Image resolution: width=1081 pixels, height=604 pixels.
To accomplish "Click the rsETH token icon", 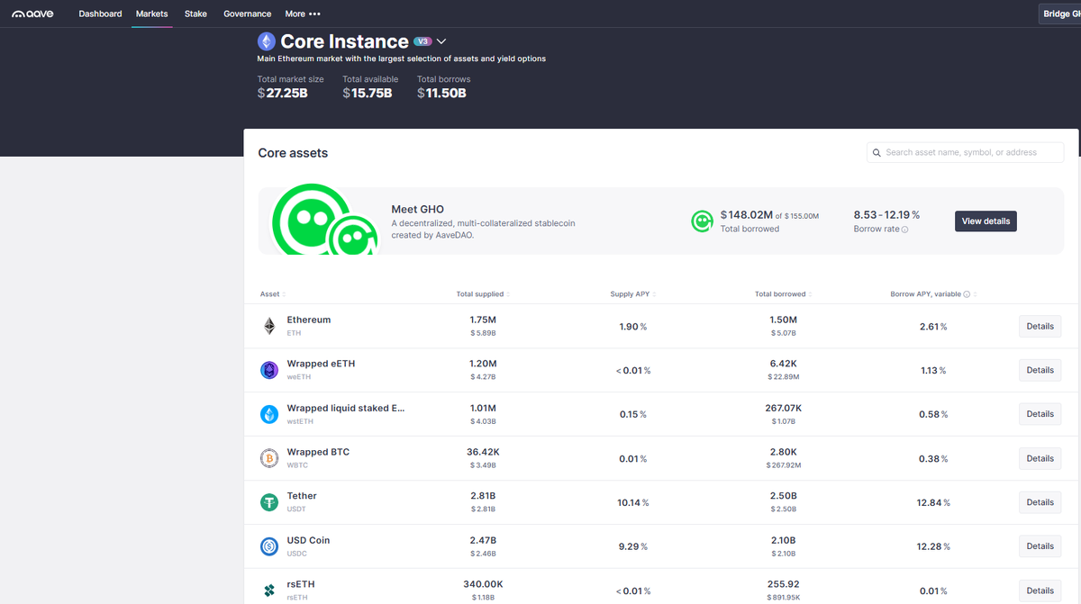I will coord(269,590).
